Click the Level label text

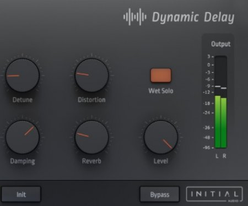161,161
